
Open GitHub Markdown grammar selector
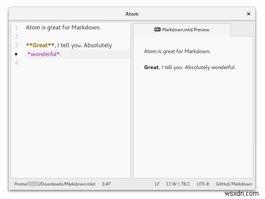[x=234, y=184]
